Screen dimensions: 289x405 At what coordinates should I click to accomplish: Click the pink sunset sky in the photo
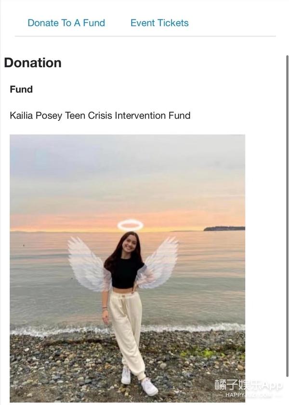[127, 220]
